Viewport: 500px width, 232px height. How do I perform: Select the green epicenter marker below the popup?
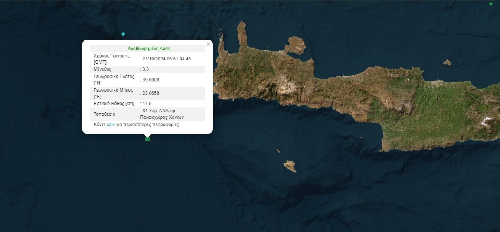pos(148,139)
